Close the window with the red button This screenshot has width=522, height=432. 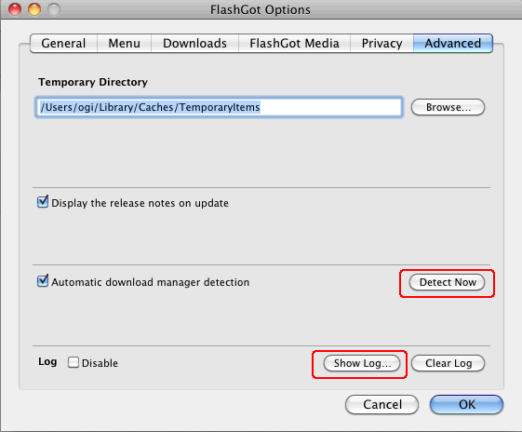(15, 9)
